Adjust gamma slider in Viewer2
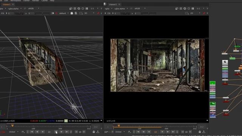Screen dimensions: 242x136 tap(149, 14)
